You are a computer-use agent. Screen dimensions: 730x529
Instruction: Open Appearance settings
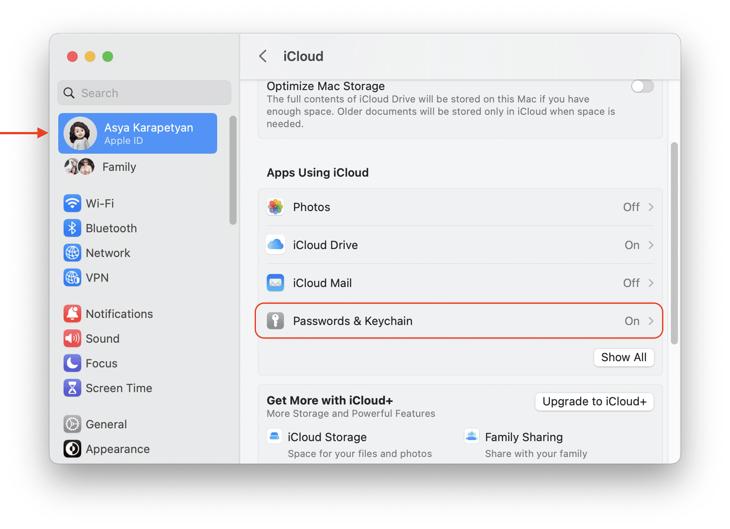coord(117,449)
